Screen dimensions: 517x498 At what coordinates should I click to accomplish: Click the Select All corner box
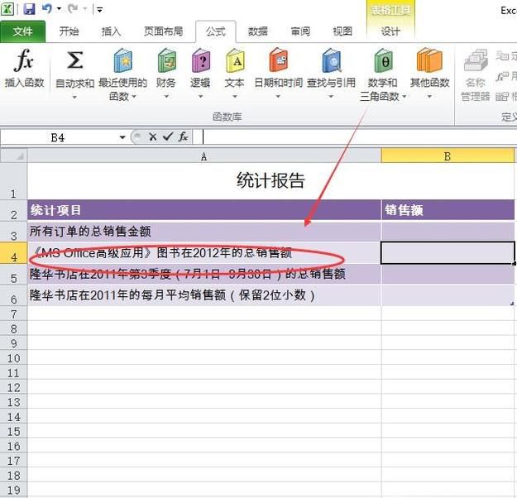click(x=13, y=156)
